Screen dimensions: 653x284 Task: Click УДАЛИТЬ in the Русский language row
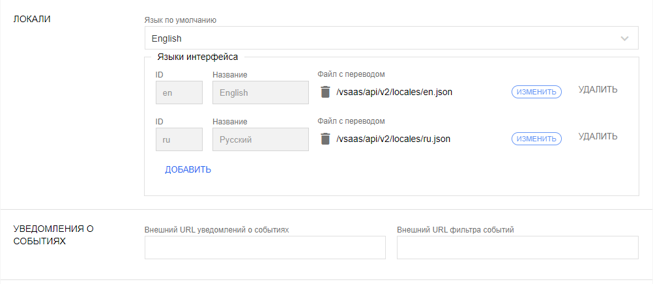(x=598, y=137)
